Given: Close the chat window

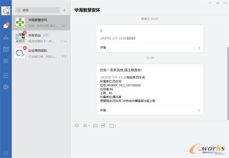Looking at the screenshot, I should point(226,3).
